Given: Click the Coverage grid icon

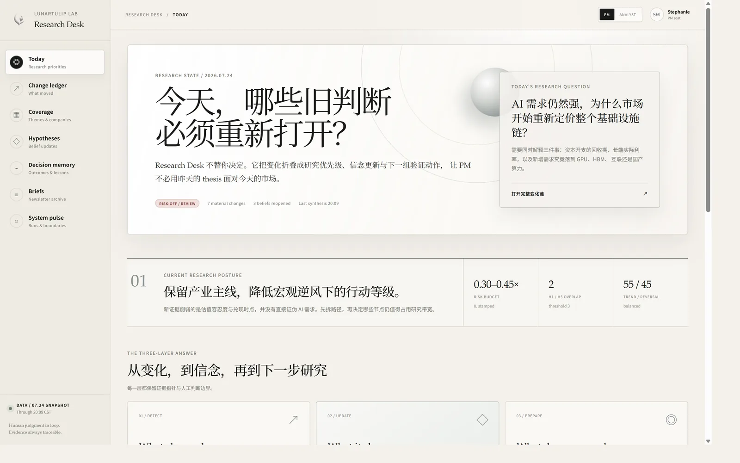Looking at the screenshot, I should tap(16, 115).
